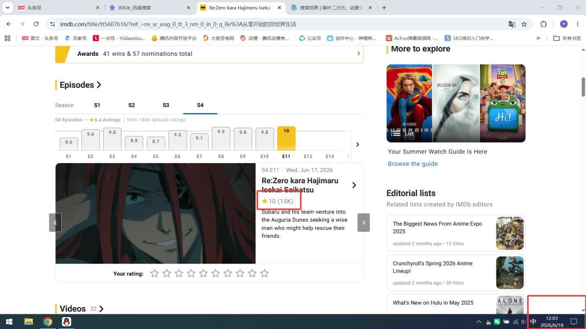Open the Chrome extensions menu
Viewport: 586px width, 329px height.
(543, 24)
